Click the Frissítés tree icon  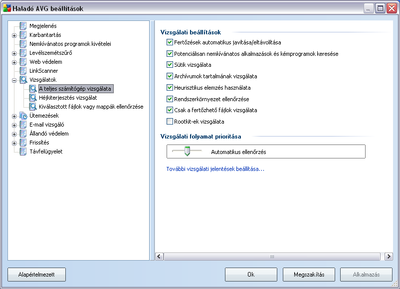23,143
